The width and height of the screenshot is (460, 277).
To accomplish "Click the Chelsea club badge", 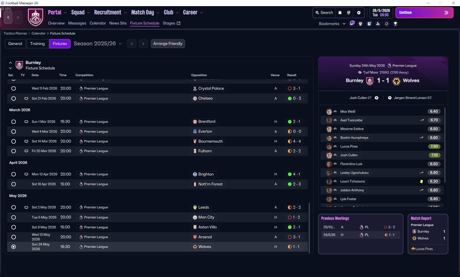I will (x=195, y=99).
